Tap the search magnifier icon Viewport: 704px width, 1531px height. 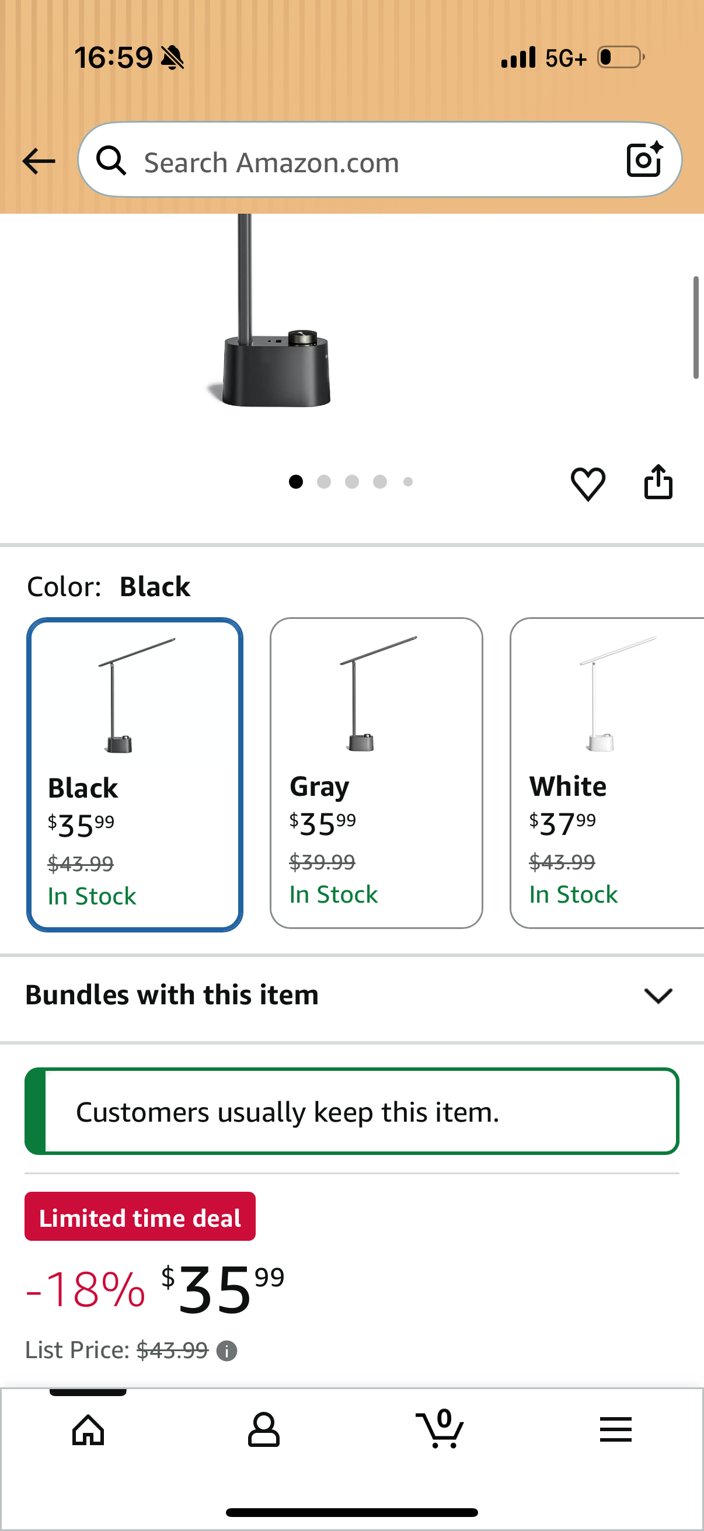pos(111,161)
